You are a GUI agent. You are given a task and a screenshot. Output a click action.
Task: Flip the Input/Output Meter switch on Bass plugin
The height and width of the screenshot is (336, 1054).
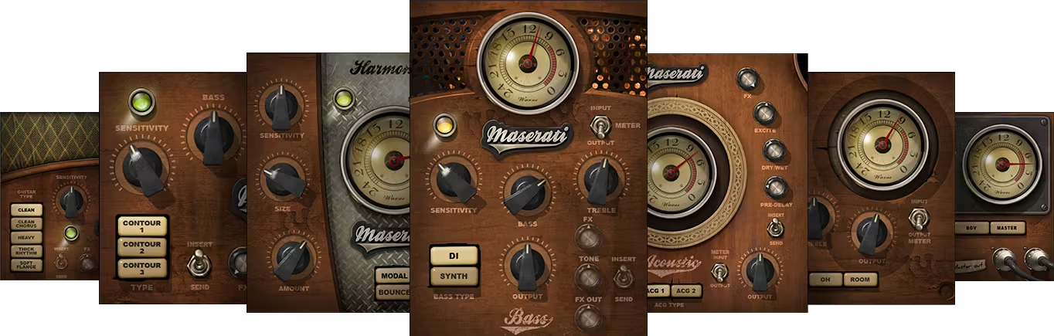point(600,125)
